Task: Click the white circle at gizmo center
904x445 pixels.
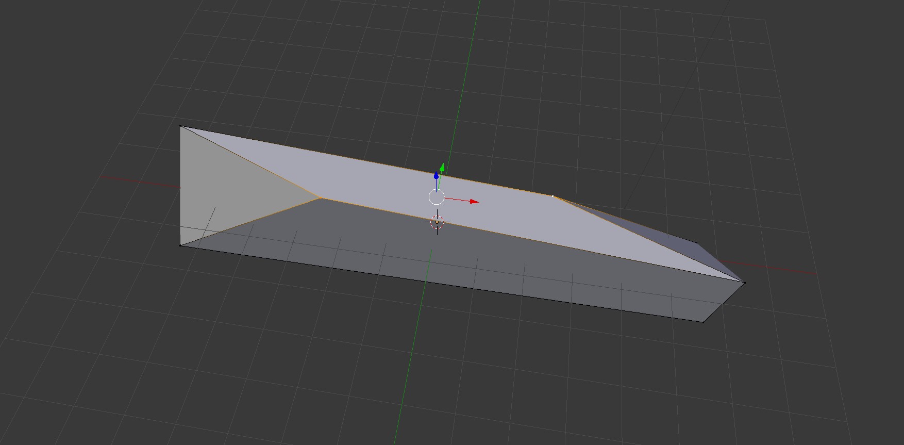Action: click(437, 197)
